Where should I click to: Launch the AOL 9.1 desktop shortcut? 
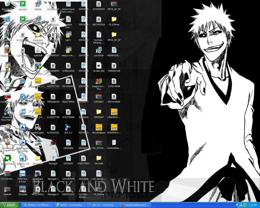pos(68,129)
